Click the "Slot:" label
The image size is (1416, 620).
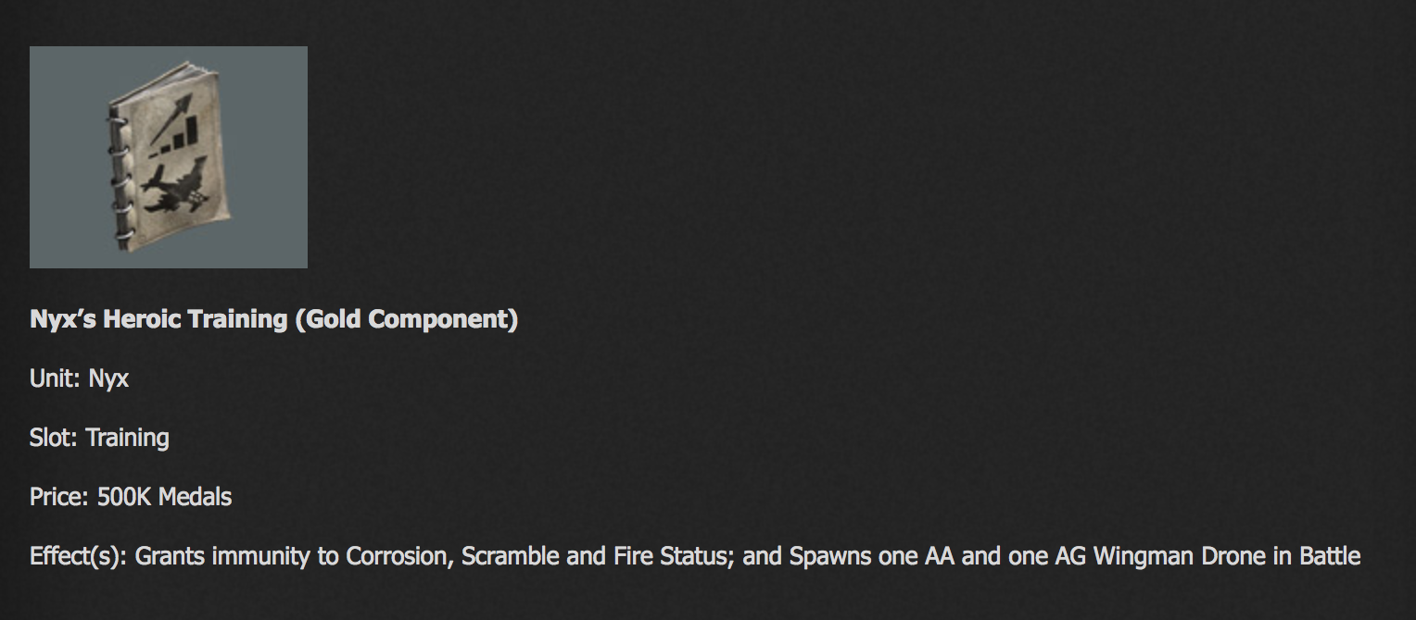(54, 438)
